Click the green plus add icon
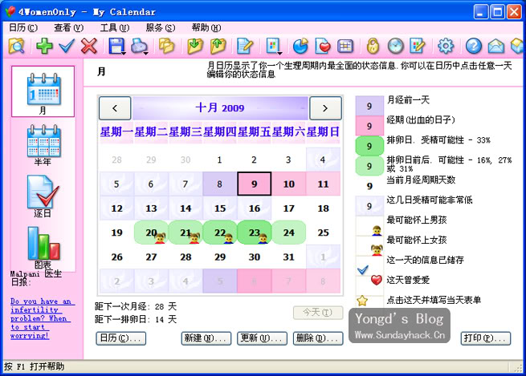Viewport: 526px width, 376px height. tap(44, 46)
